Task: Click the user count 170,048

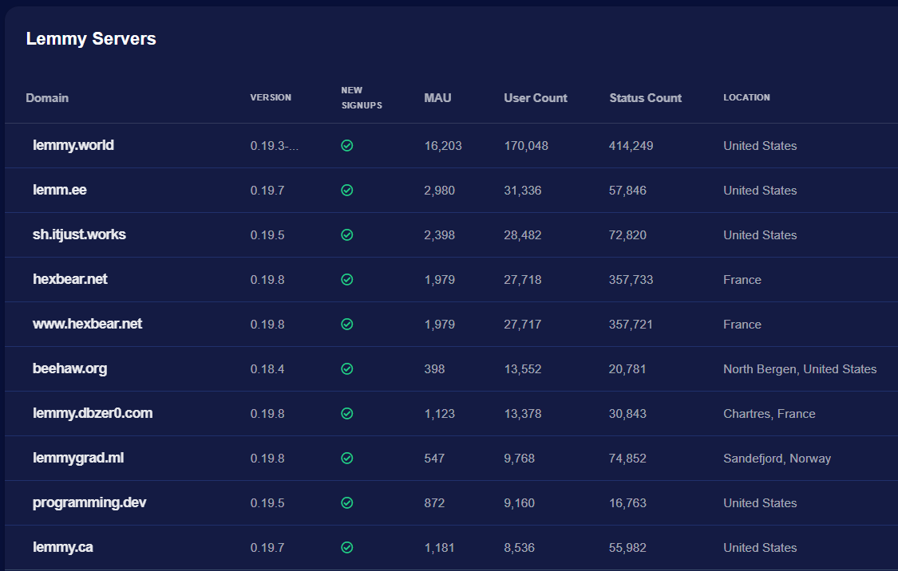Action: pyautogui.click(x=526, y=146)
